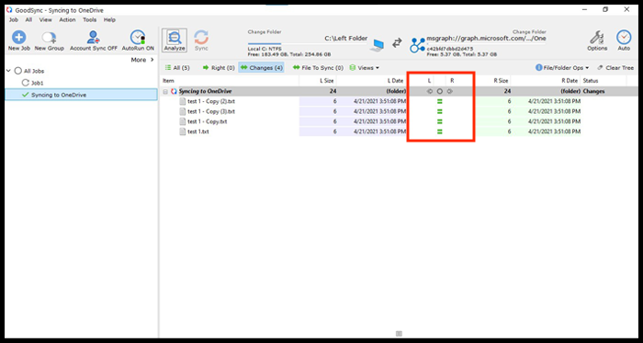This screenshot has width=643, height=343.
Task: Open the Action menu
Action: [x=67, y=19]
